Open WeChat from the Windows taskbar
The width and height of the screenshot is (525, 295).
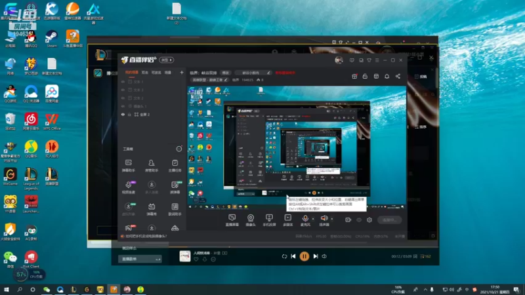pos(47,289)
